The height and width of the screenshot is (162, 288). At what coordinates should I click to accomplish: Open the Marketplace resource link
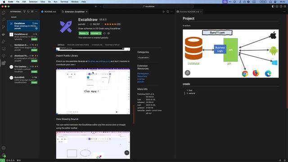pos(143,73)
